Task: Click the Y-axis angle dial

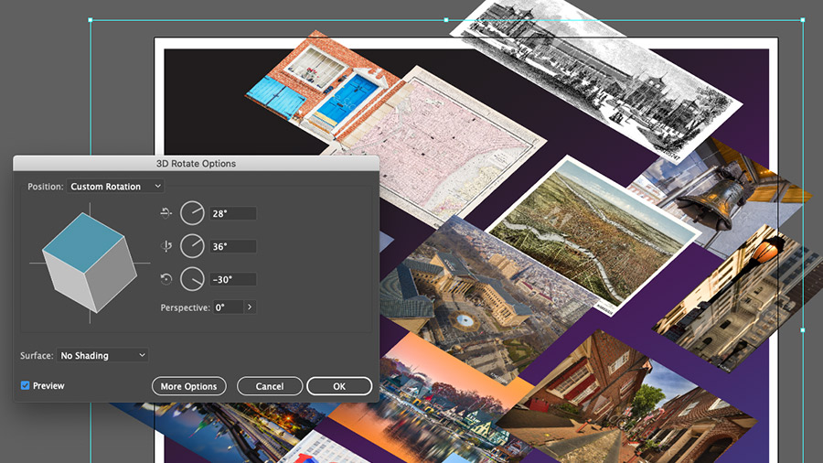Action: coord(192,246)
